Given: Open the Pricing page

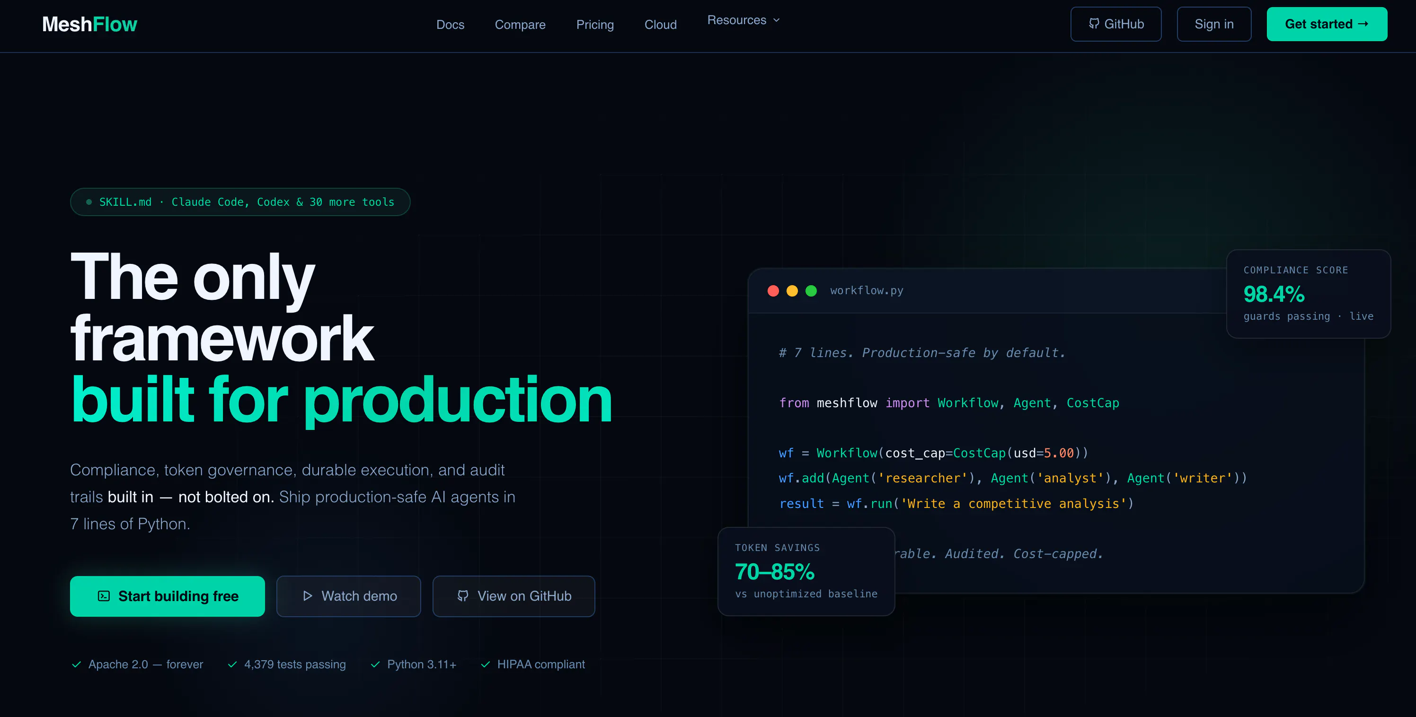Looking at the screenshot, I should tap(595, 25).
